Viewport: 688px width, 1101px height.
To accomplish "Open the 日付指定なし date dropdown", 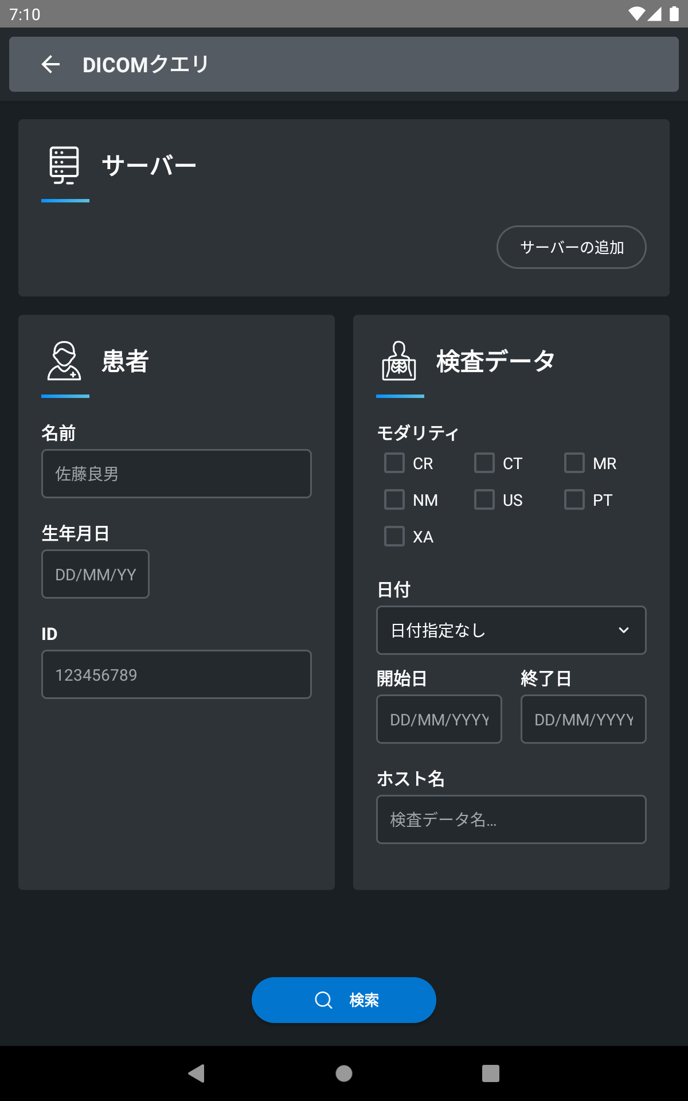I will (511, 630).
